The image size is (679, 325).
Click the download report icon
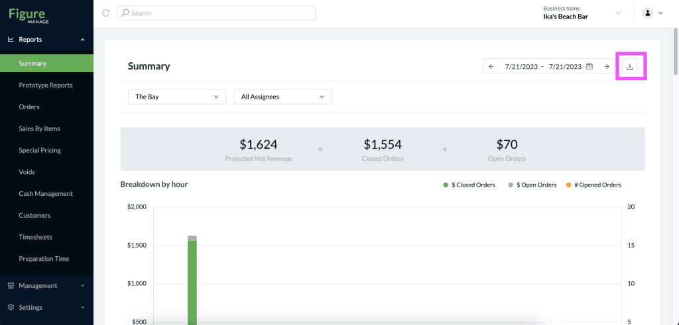[630, 67]
